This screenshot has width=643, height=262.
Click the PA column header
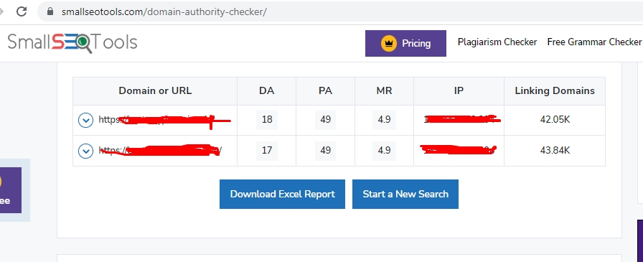(325, 91)
